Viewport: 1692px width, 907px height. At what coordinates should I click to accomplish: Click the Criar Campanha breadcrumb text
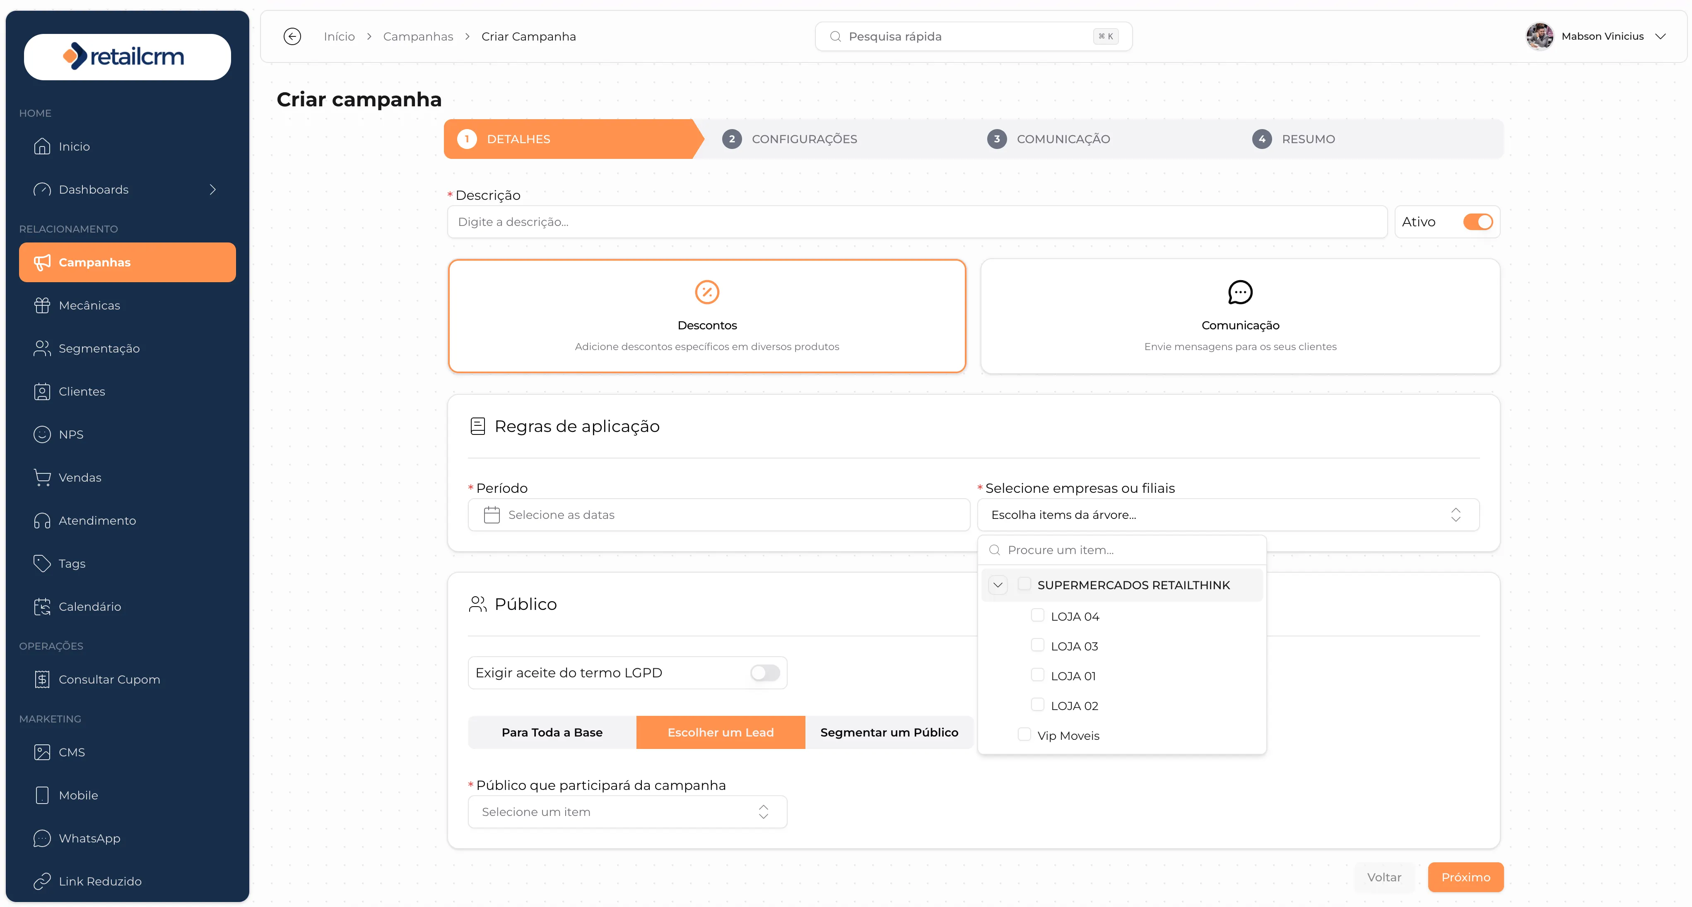(529, 36)
